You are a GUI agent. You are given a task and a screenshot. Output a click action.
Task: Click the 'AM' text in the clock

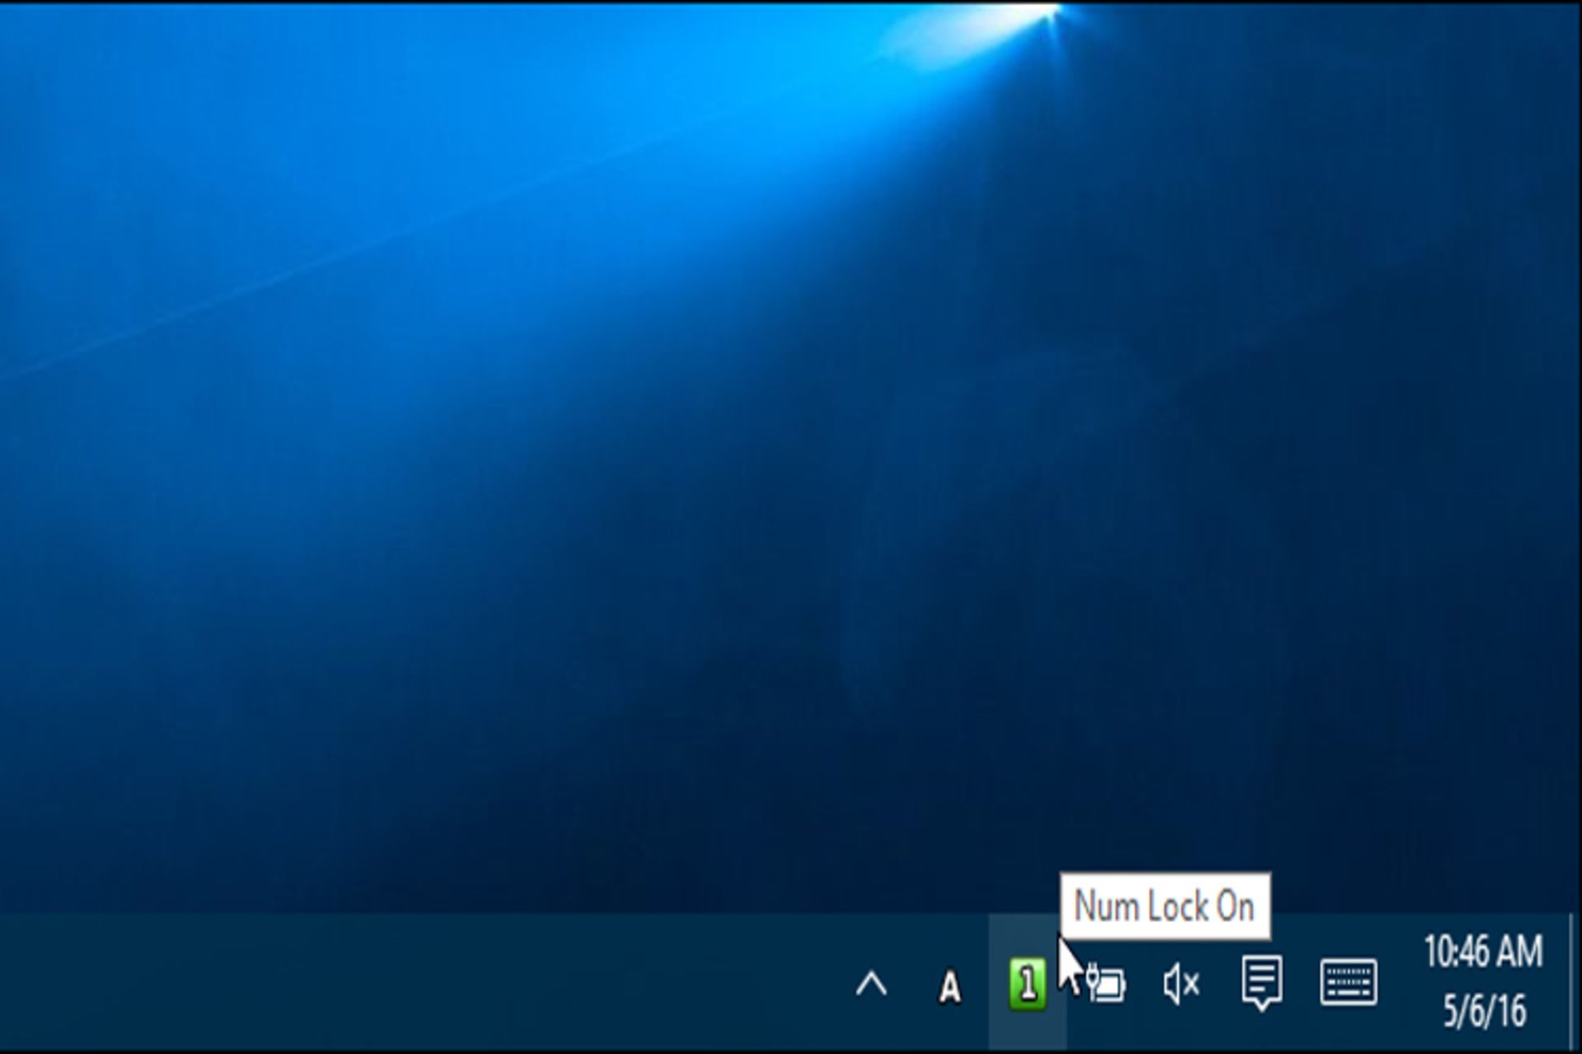[x=1520, y=953]
